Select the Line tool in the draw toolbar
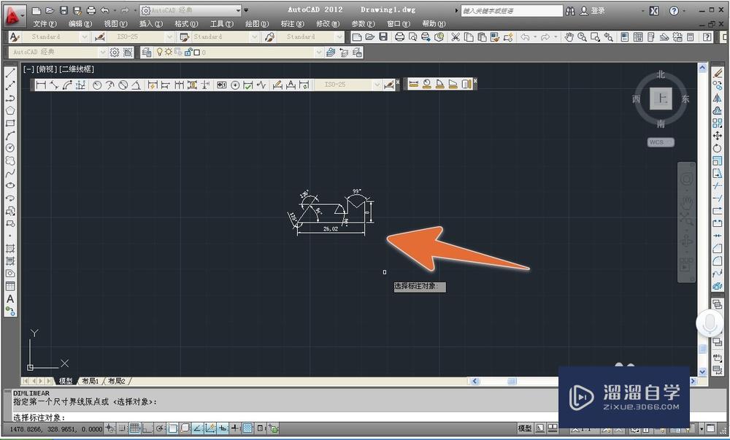Viewport: 730px width, 440px height. pyautogui.click(x=10, y=72)
